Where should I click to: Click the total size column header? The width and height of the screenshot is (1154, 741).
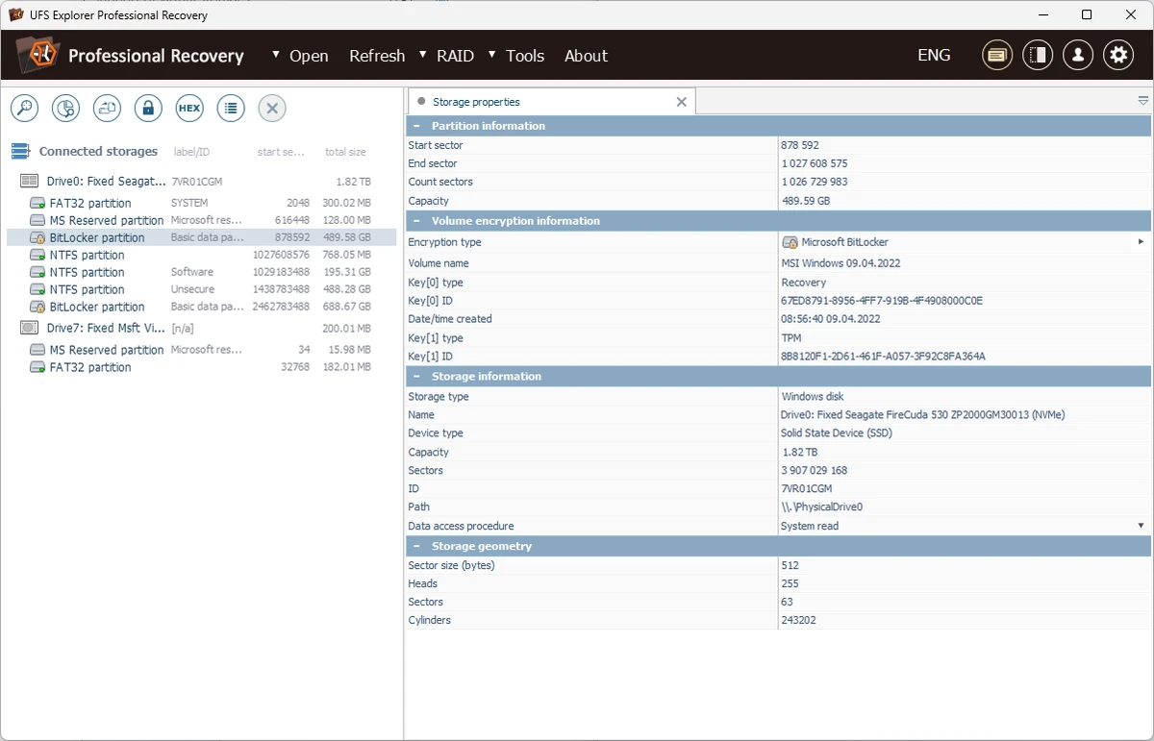click(x=345, y=152)
